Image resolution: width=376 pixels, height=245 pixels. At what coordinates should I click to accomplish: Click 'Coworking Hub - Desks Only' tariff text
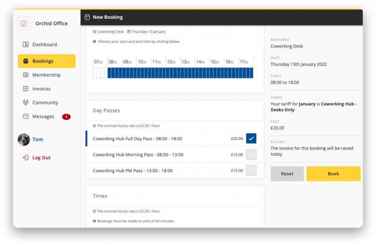click(314, 107)
